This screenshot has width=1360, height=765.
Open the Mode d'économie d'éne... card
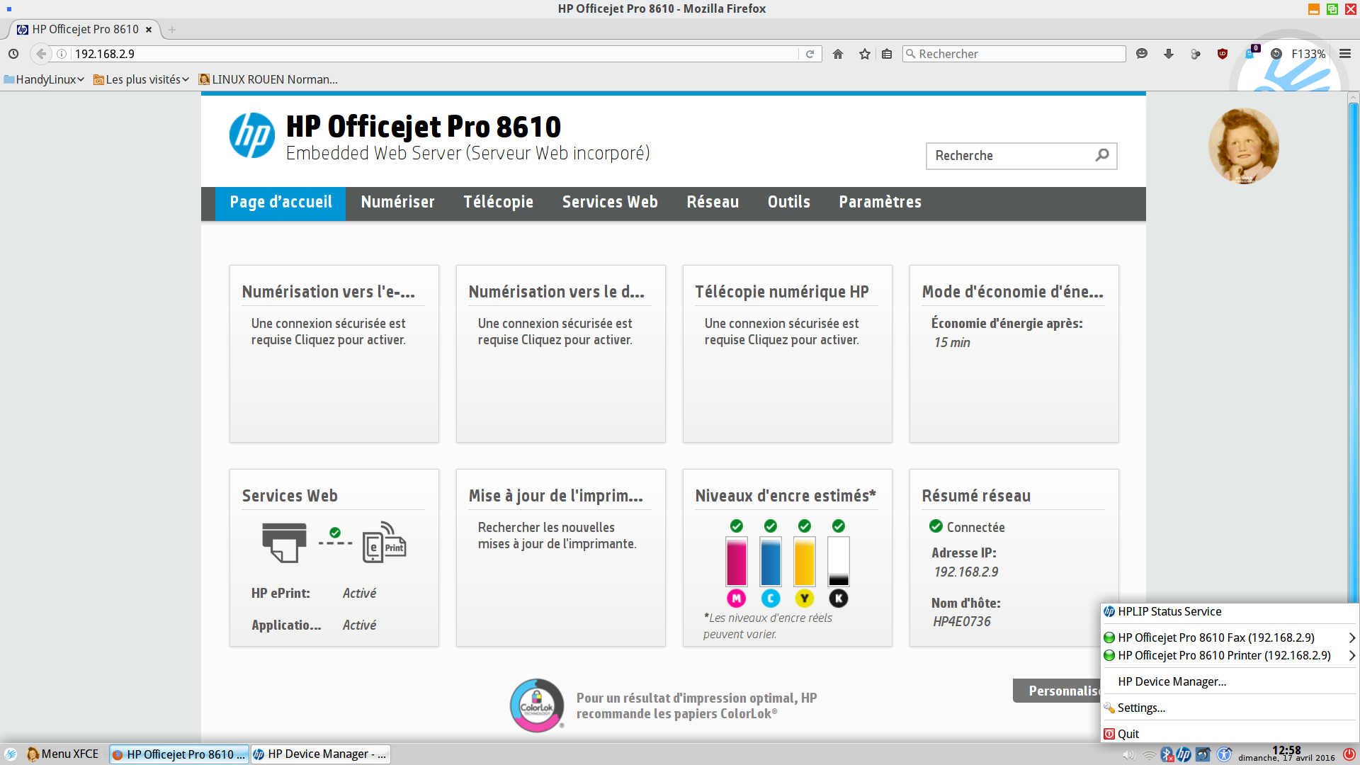pyautogui.click(x=1014, y=353)
